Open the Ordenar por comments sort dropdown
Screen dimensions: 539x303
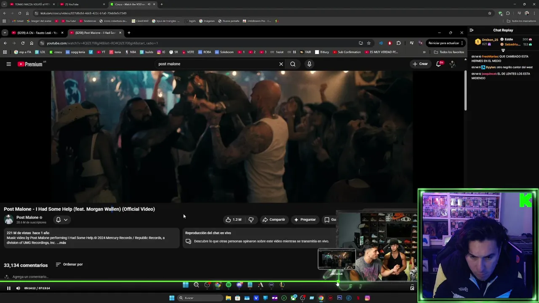(x=69, y=264)
